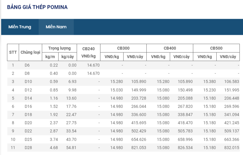
Task: Click the CB300 column header
Action: (123, 48)
